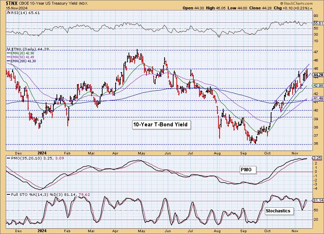The image size is (324, 234).
Task: Click 'Jul' on the bottom stochastics time axis
Action: pos(190,231)
